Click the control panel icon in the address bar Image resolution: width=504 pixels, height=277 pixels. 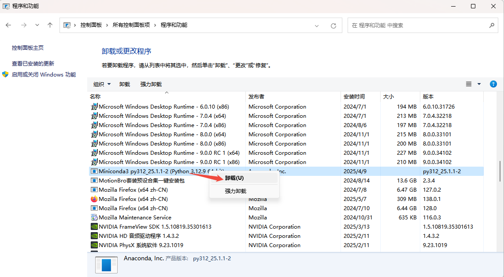(67, 26)
